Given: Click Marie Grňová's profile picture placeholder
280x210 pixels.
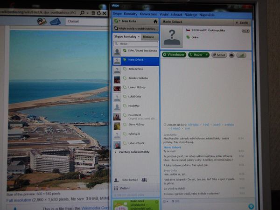Looking at the screenshot, I should click(172, 37).
